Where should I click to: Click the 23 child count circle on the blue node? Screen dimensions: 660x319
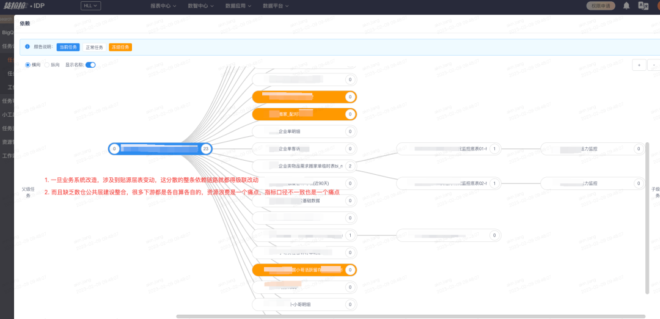point(206,148)
